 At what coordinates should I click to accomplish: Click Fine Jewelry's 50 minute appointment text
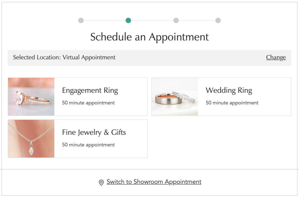coord(88,145)
